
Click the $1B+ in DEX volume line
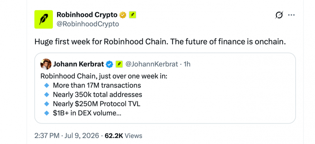click(x=87, y=113)
